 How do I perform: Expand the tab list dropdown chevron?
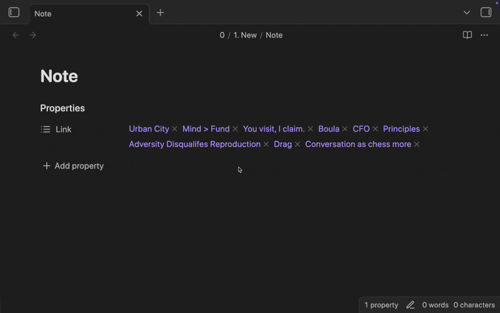pos(466,13)
